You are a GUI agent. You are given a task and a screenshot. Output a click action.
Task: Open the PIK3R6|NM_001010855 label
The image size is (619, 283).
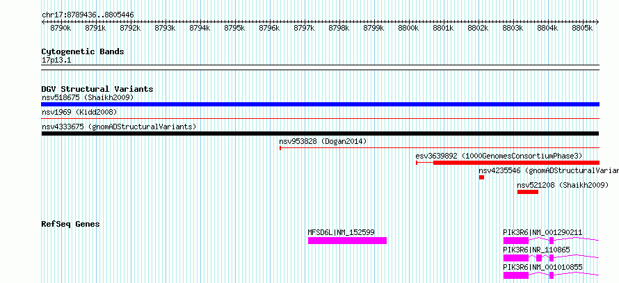click(542, 267)
